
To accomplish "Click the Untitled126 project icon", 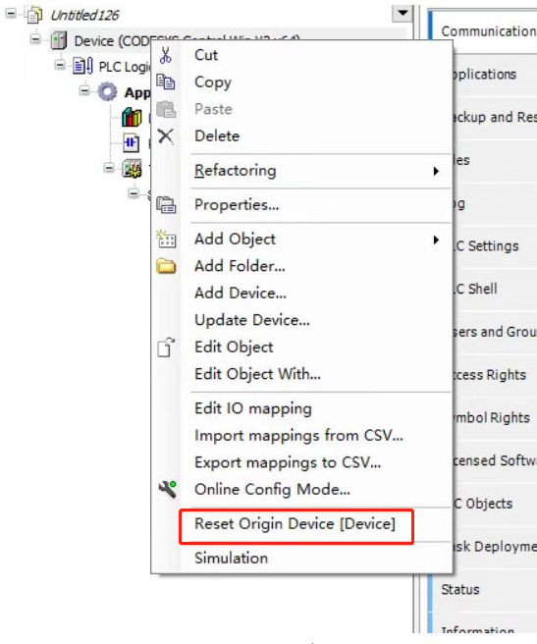I will tap(33, 15).
